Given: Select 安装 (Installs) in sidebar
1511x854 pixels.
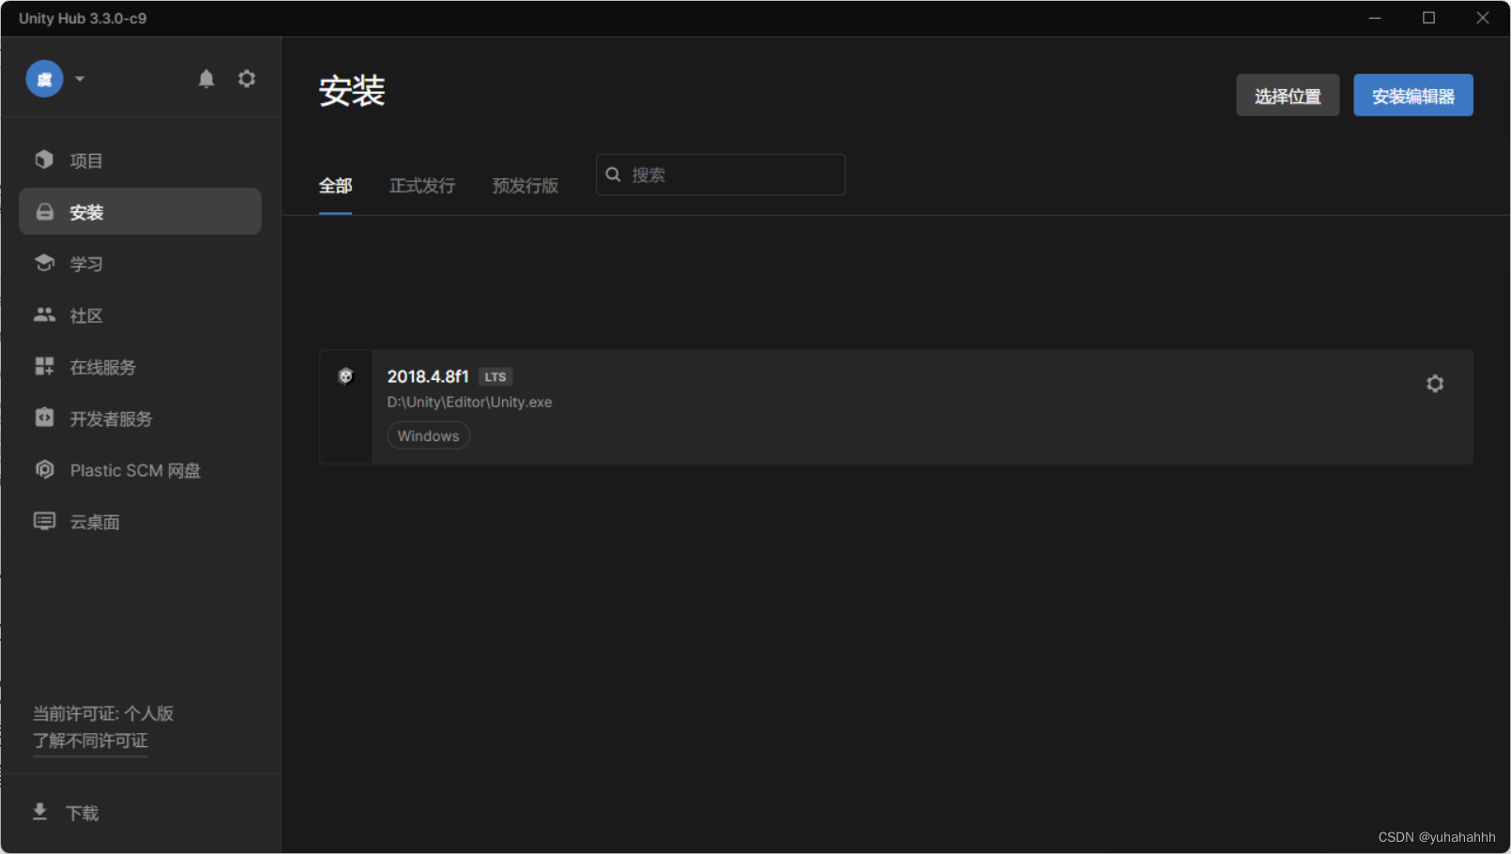Looking at the screenshot, I should [x=140, y=212].
